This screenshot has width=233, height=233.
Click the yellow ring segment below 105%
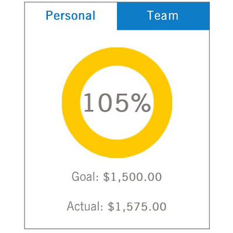click(x=117, y=149)
